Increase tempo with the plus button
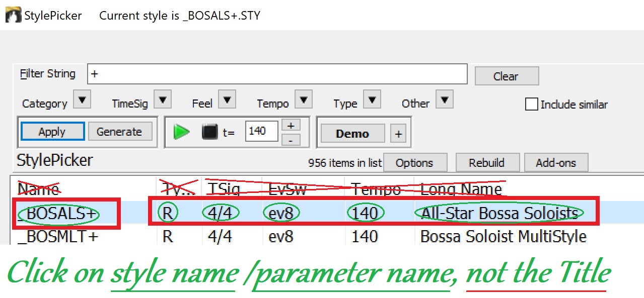 click(291, 125)
